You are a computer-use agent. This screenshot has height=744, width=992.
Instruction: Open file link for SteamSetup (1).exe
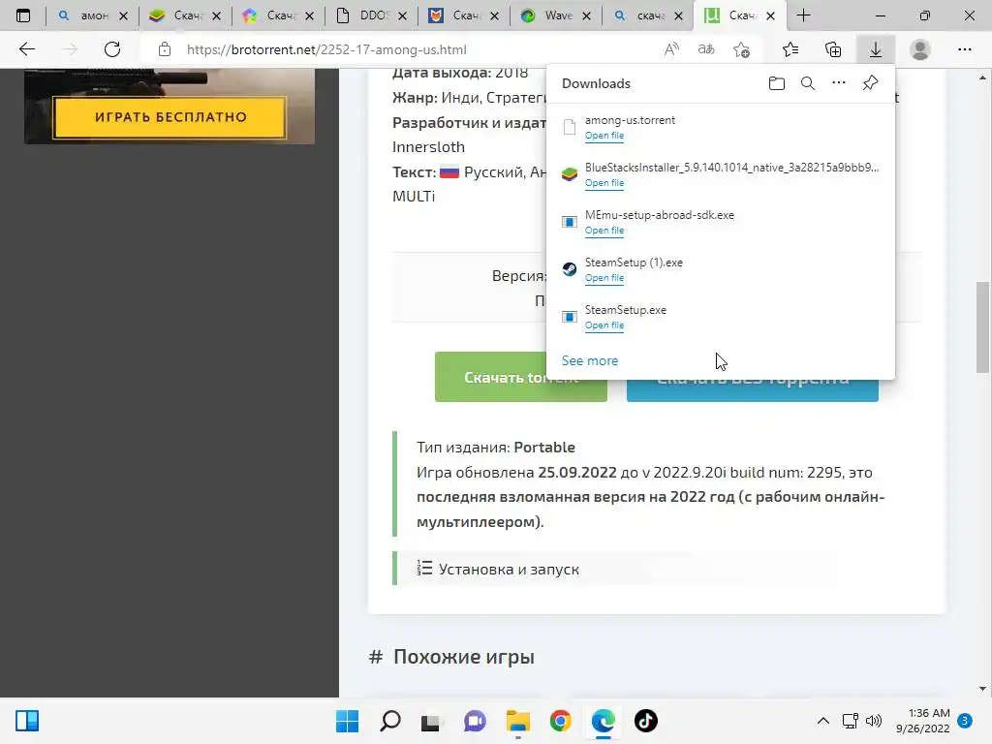click(604, 278)
